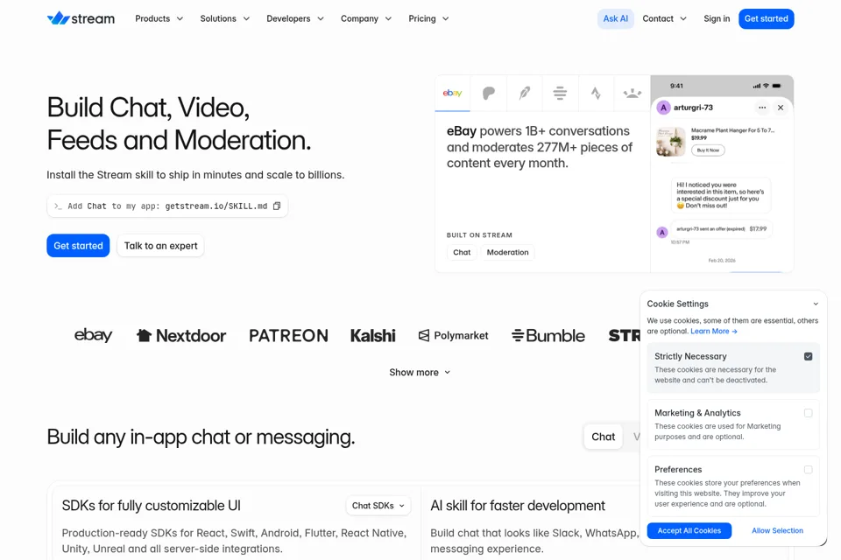Click "Build any in-app chat or messaging." heading
This screenshot has width=841, height=560.
pyautogui.click(x=201, y=437)
